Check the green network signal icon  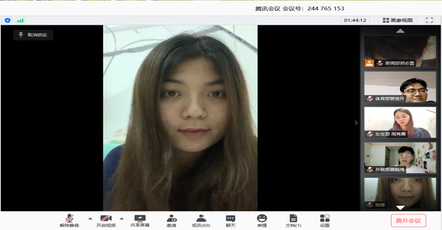pyautogui.click(x=20, y=20)
